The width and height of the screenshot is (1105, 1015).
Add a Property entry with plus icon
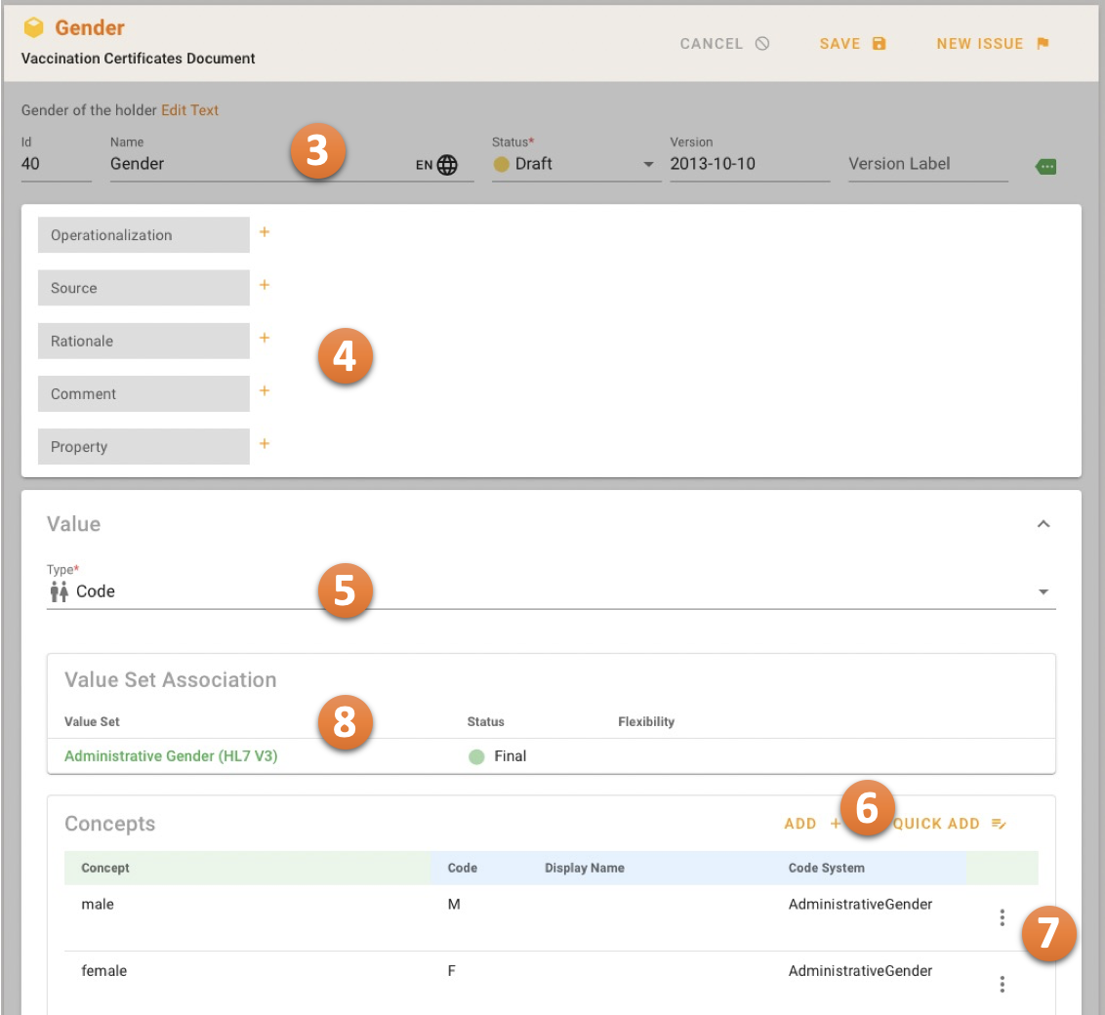264,444
